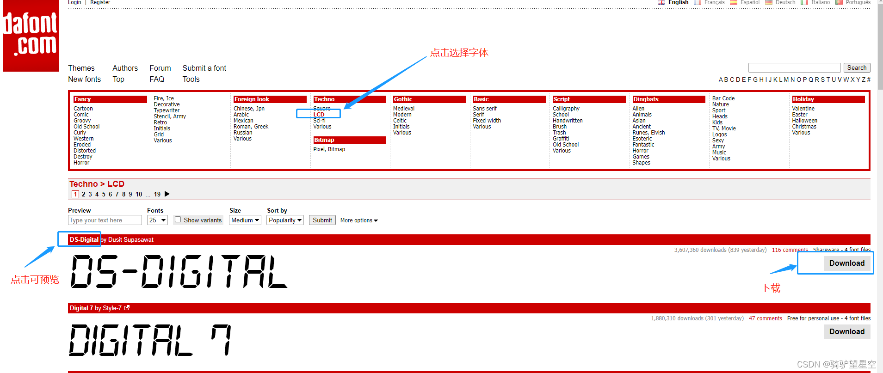883x373 pixels.
Task: Click the Submit button
Action: pos(322,220)
